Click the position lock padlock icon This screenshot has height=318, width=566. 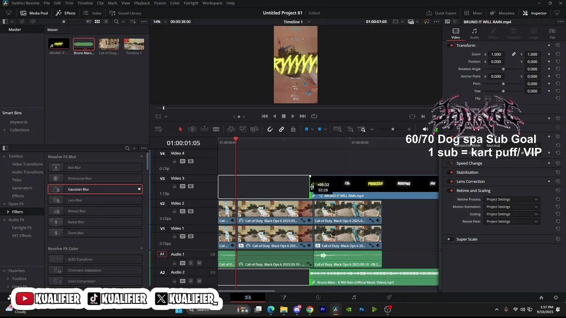pos(293,129)
